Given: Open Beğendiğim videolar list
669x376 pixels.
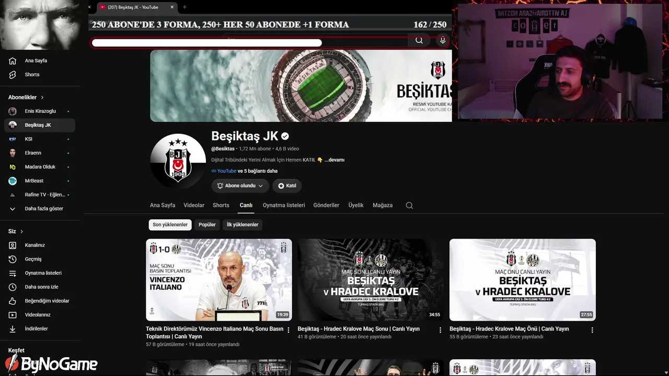Looking at the screenshot, I should click(40, 301).
